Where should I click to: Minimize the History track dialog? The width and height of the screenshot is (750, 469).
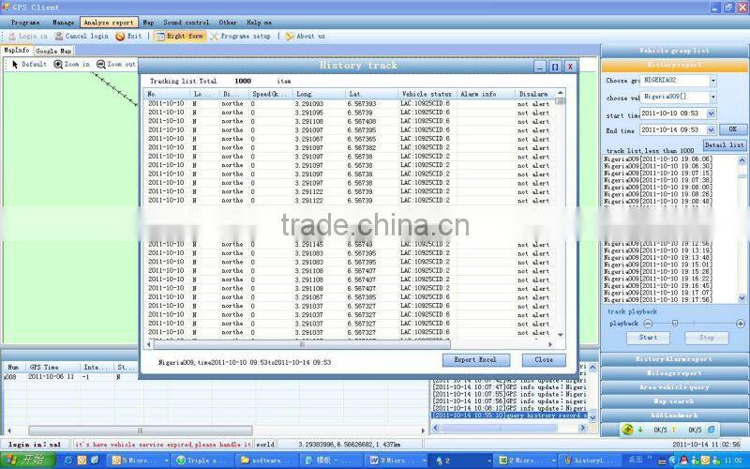pyautogui.click(x=540, y=67)
